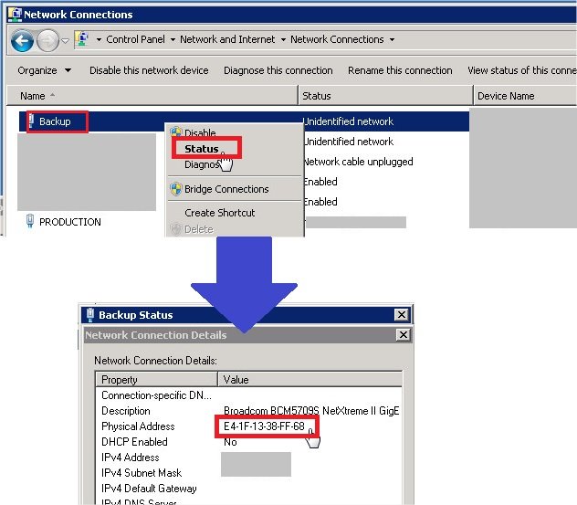Click the Forward navigation arrow button

[x=47, y=40]
